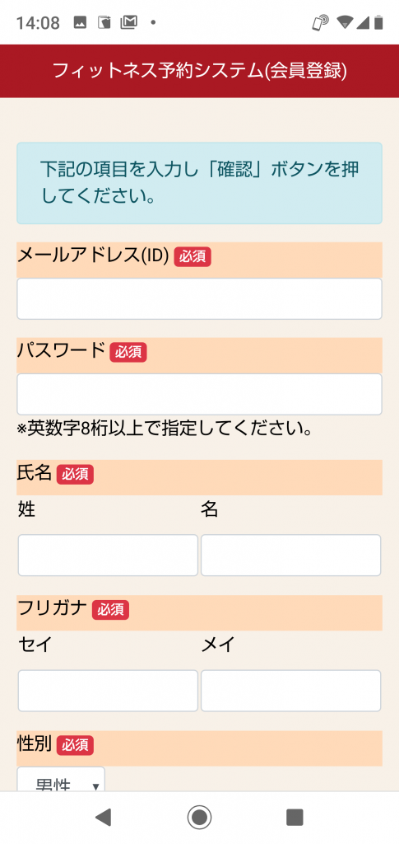This screenshot has width=399, height=844.
Task: Tap the phone vibrate/cast icon in the status bar
Action: (320, 22)
